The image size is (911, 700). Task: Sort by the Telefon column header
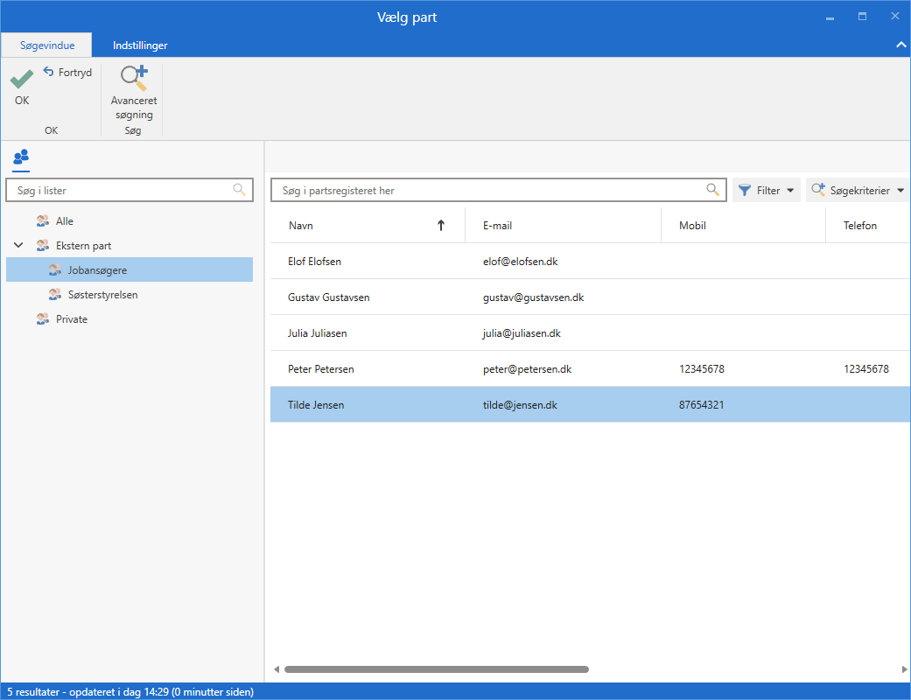pos(868,226)
